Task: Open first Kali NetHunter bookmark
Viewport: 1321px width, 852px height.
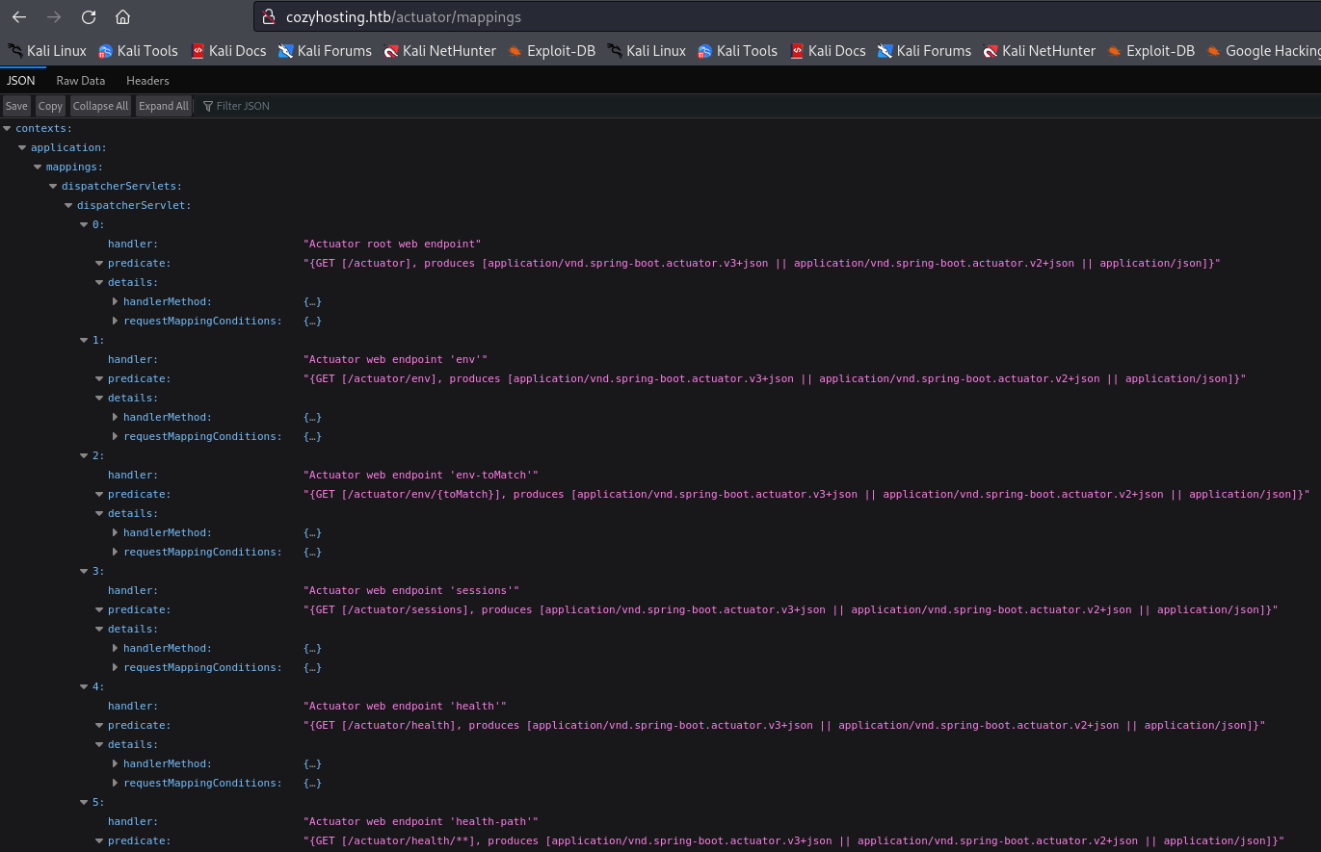Action: (x=439, y=51)
